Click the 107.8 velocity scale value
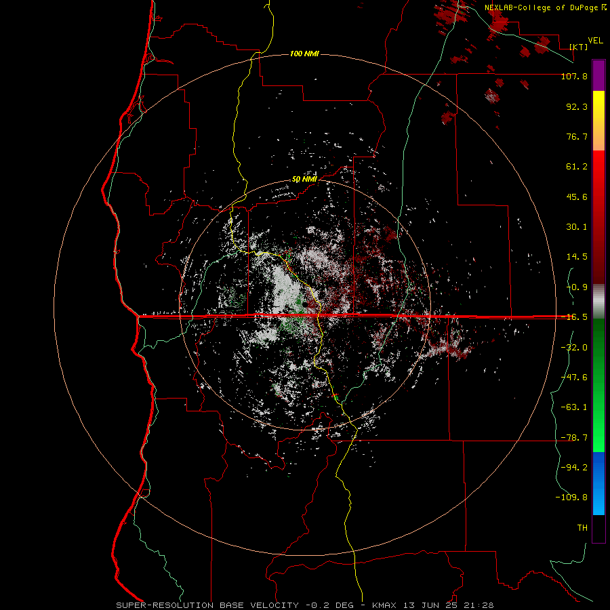 (574, 76)
